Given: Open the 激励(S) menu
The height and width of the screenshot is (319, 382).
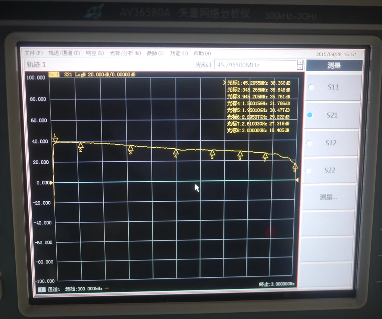Looking at the screenshot, I should pyautogui.click(x=156, y=53).
